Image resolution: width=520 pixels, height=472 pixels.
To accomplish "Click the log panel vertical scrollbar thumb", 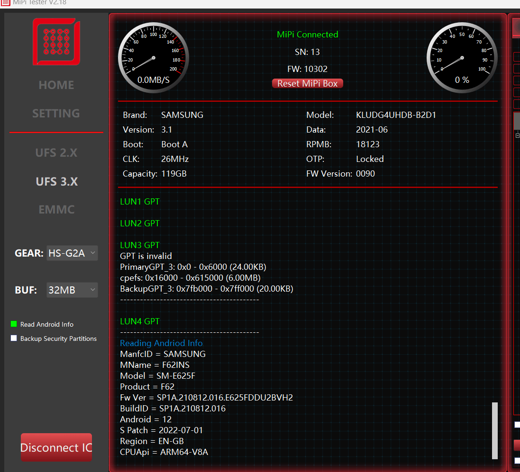I will (495, 431).
